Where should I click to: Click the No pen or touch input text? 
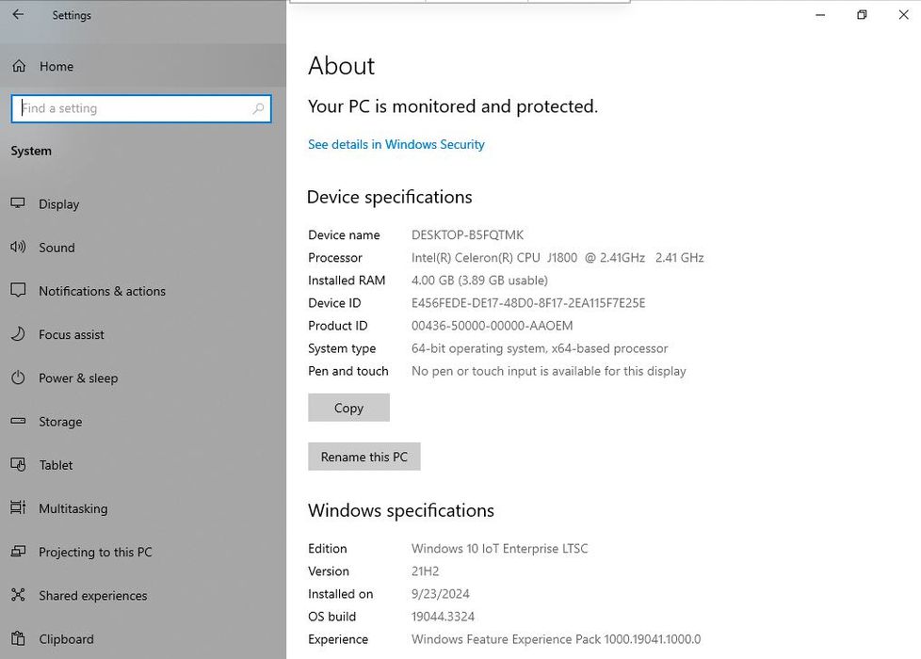[549, 371]
